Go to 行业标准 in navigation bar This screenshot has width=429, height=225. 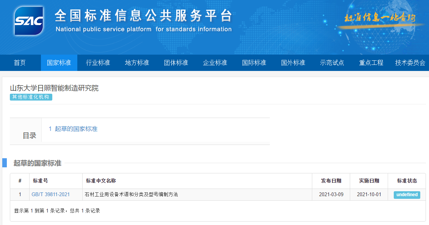(x=98, y=63)
